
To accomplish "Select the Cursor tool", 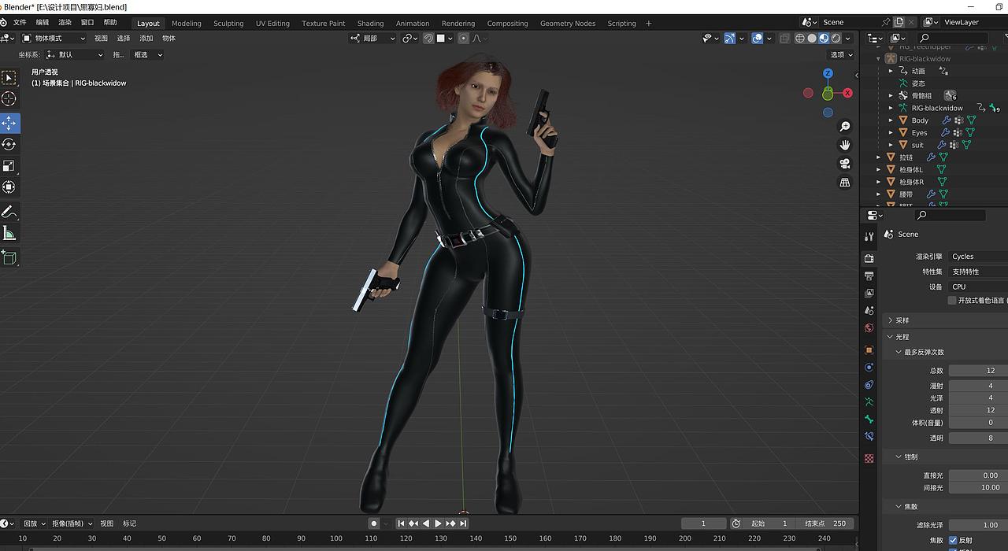I will [x=9, y=98].
